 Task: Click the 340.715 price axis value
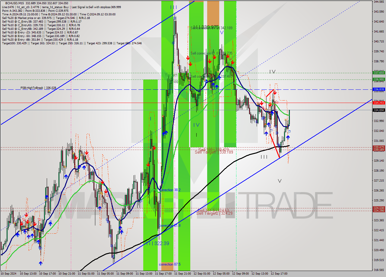pyautogui.click(x=379, y=41)
